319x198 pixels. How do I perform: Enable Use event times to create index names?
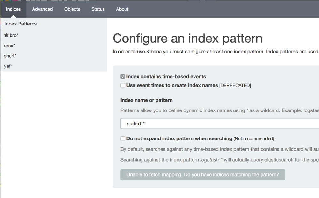pyautogui.click(x=123, y=85)
